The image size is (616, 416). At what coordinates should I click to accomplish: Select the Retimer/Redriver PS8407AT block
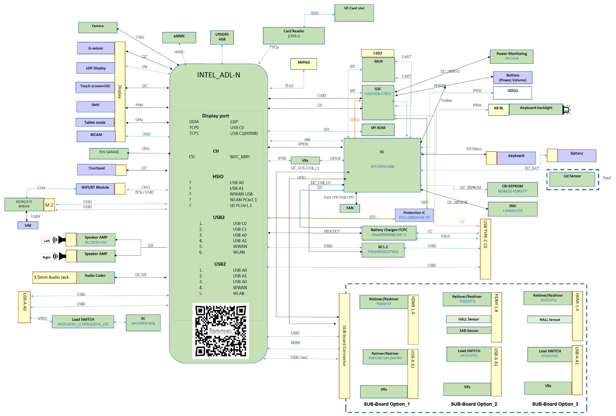tap(384, 302)
